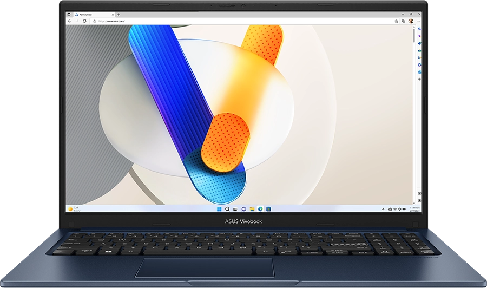
Task: Click the browser Back arrow
Action: tap(69, 21)
